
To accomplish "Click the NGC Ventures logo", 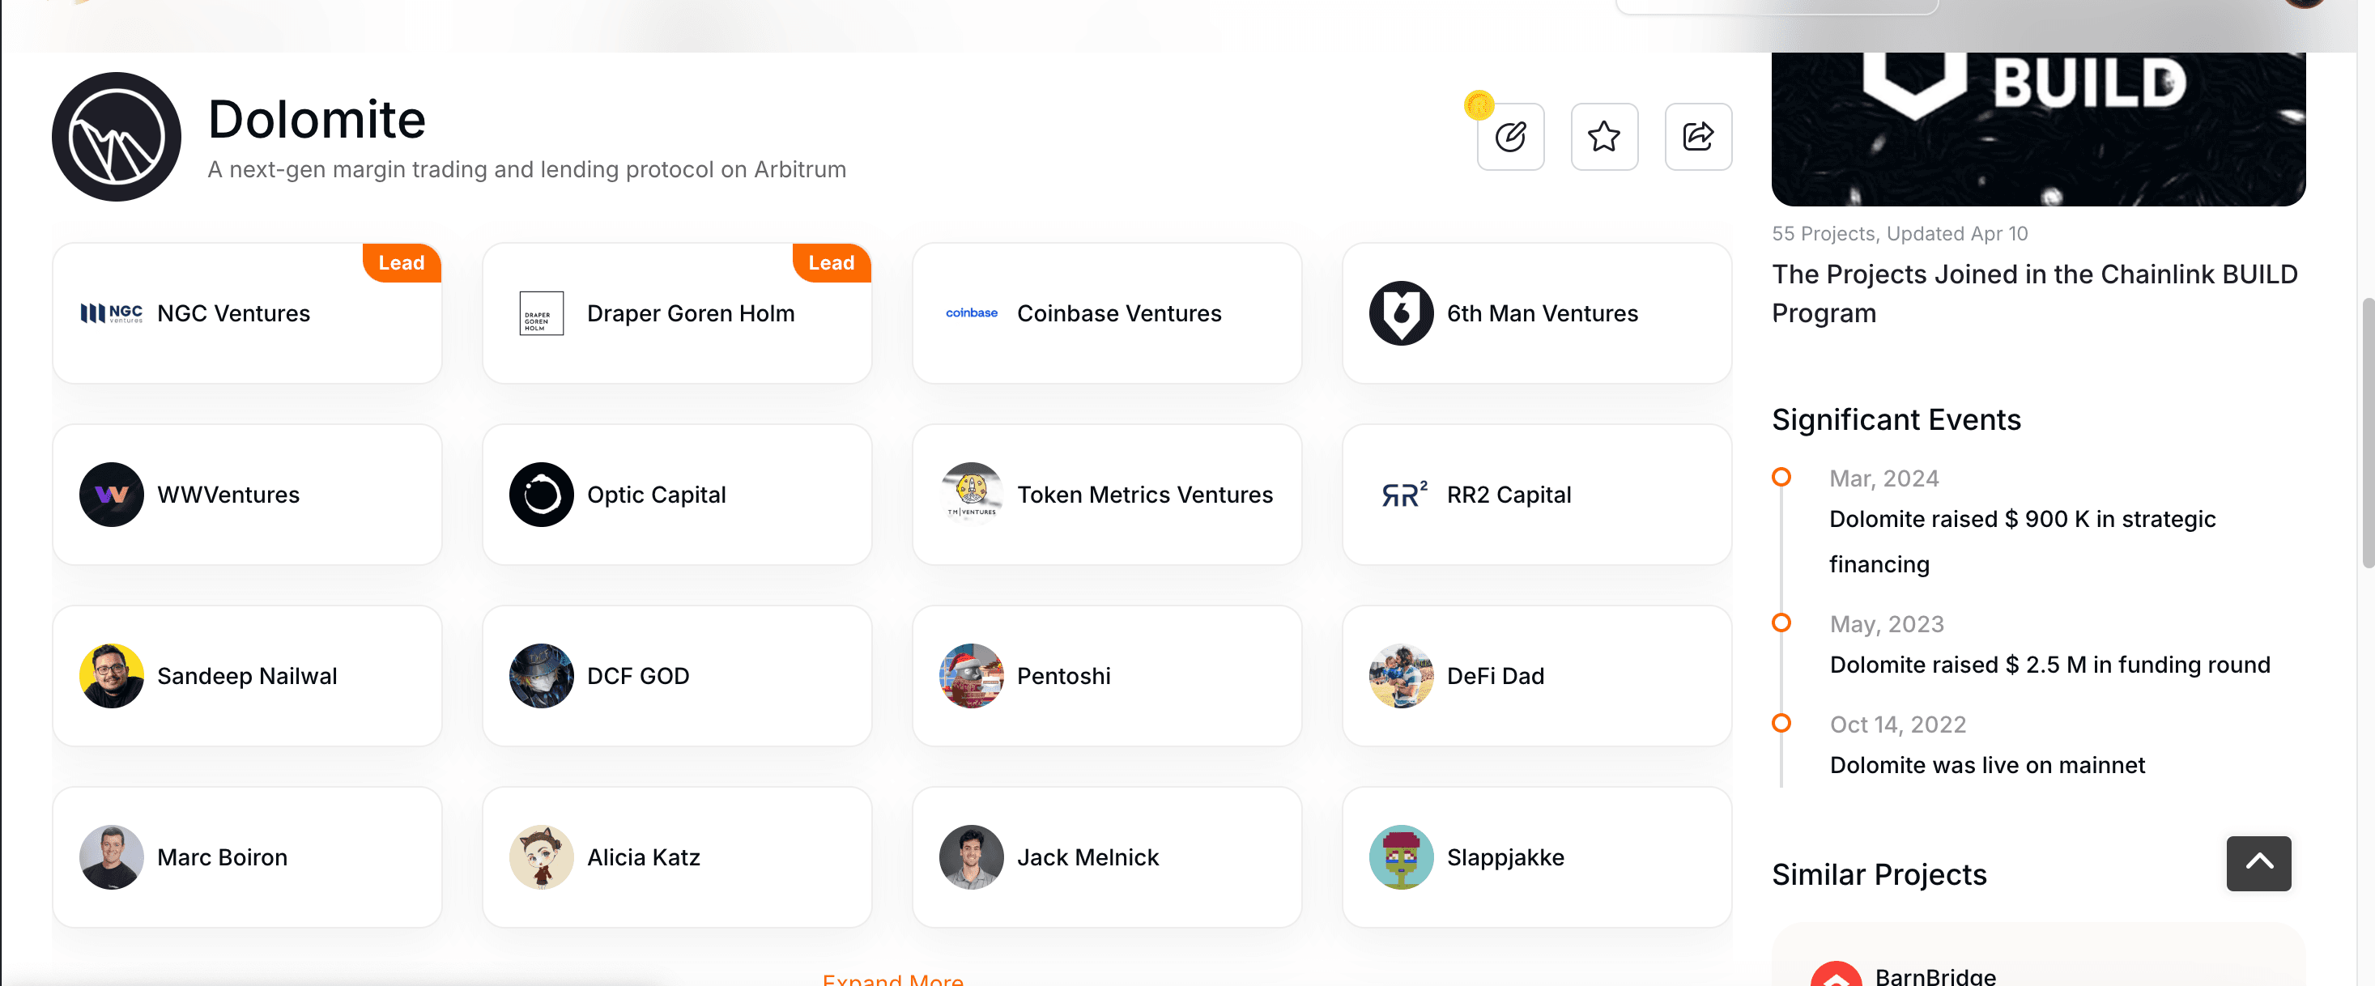I will point(112,313).
